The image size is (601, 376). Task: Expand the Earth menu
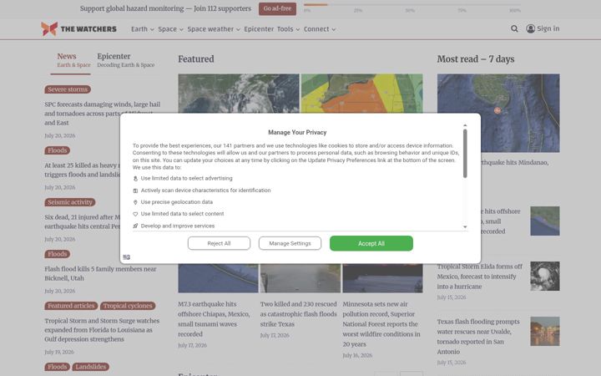coord(142,29)
